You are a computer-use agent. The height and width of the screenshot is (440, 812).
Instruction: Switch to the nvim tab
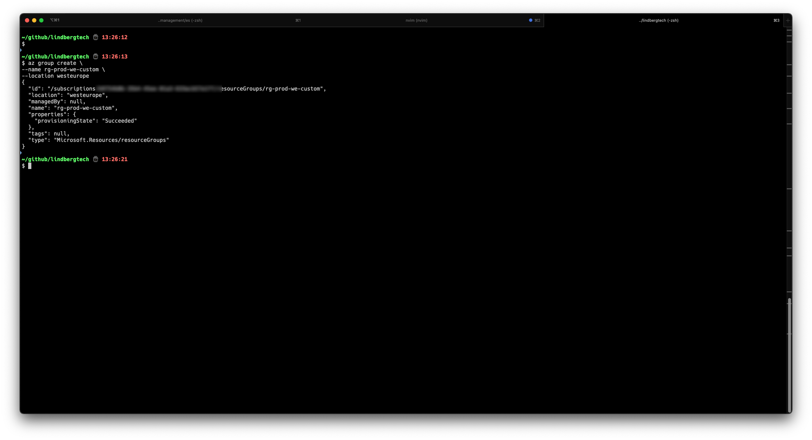click(x=416, y=20)
